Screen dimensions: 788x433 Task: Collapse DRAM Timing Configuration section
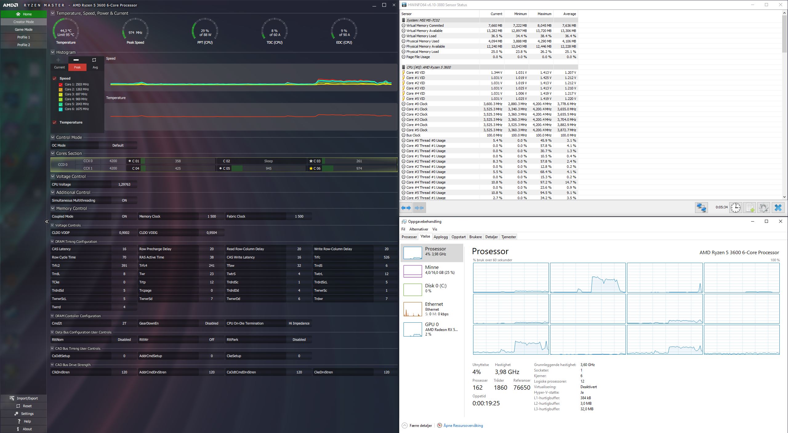coord(52,242)
